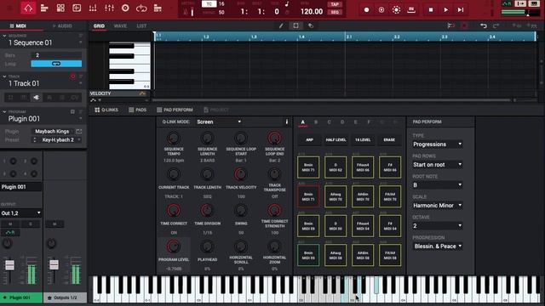This screenshot has width=545, height=306.
Task: Open plugin window icon next to Maybach Kings
Action: pyautogui.click(x=79, y=132)
